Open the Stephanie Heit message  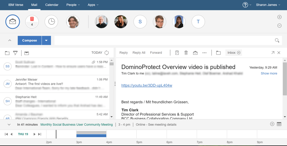55,101
